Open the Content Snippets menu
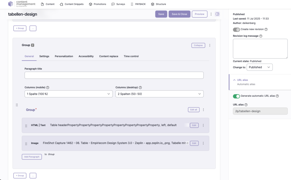This screenshot has width=291, height=180. pyautogui.click(x=72, y=4)
